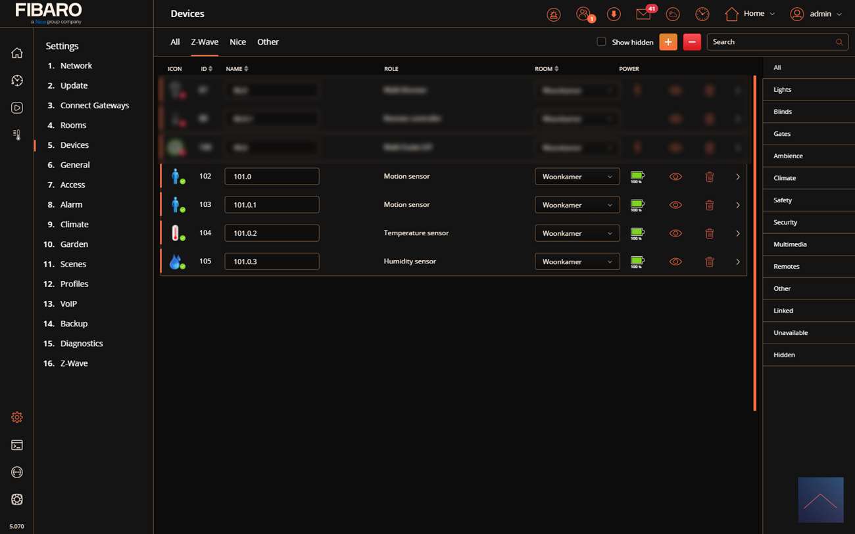The width and height of the screenshot is (855, 534).
Task: Select the Unavailable filter in right panel
Action: click(x=791, y=333)
